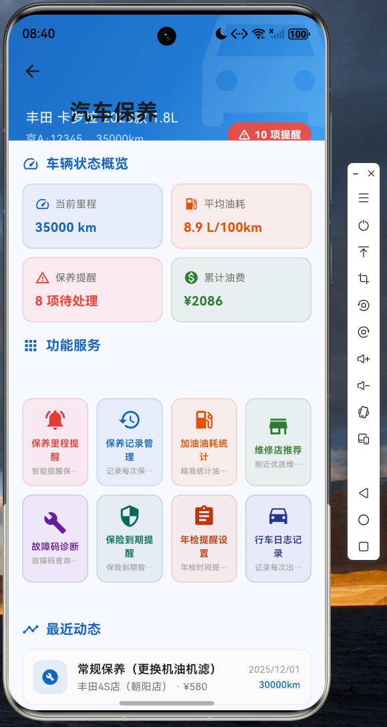The width and height of the screenshot is (387, 727).
Task: Click the 最近动态 section heading
Action: [x=74, y=629]
